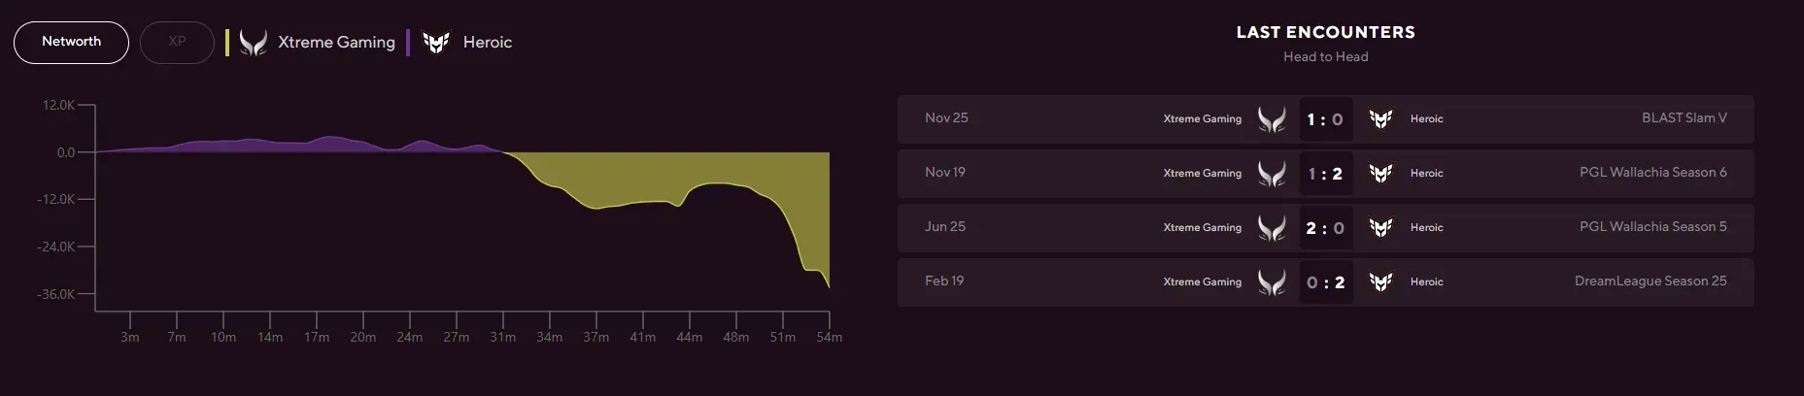Click the Feb 19 match date
Viewport: 1804px width, 396px height.
click(x=944, y=280)
